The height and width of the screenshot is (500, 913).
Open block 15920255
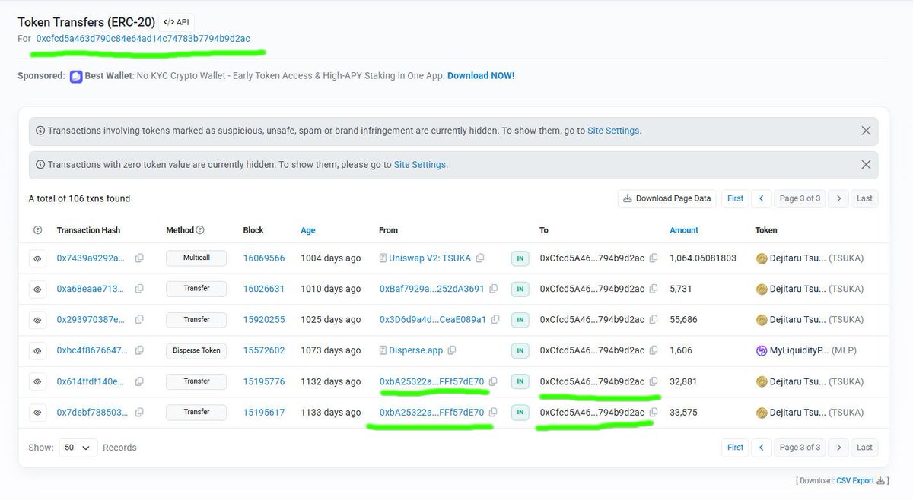click(x=264, y=320)
